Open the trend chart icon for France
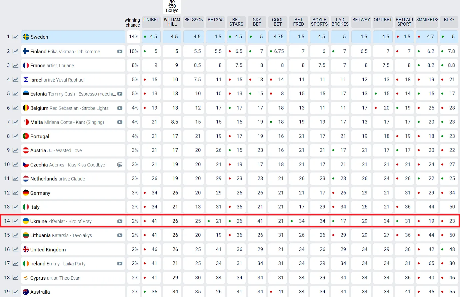 (15, 65)
